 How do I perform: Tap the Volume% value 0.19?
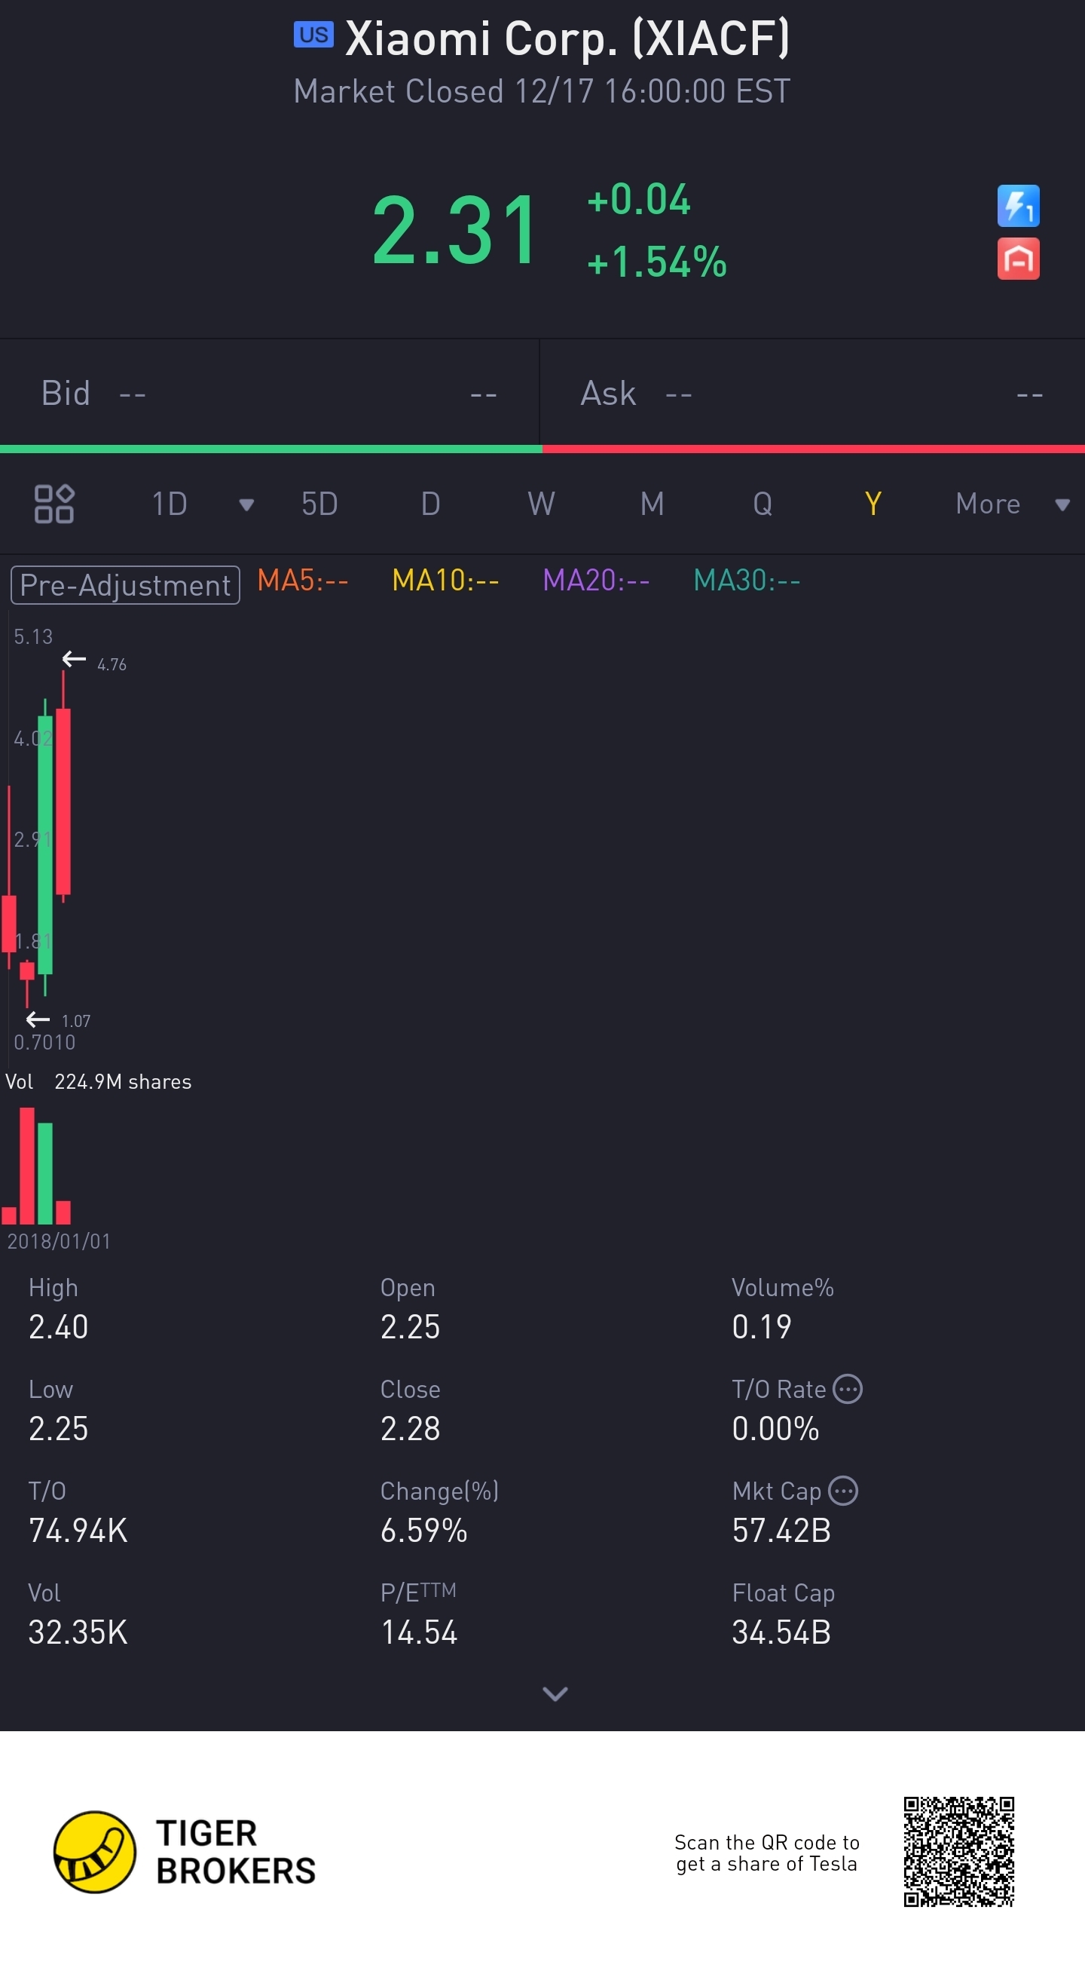(762, 1326)
